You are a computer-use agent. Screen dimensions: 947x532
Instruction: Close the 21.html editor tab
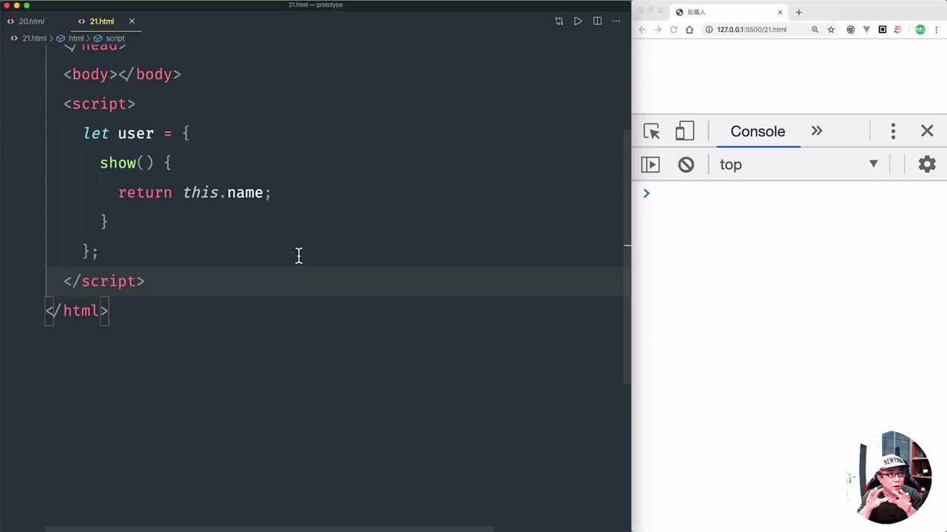pyautogui.click(x=132, y=21)
